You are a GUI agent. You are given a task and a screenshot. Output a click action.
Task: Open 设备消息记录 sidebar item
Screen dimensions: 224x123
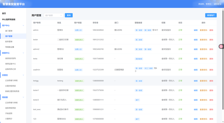(x=11, y=69)
